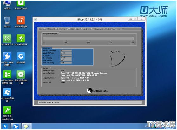The width and height of the screenshot is (177, 130).
Task: Click the Ghost32 11.5.1 - 0% title text
Action: [x=89, y=19]
